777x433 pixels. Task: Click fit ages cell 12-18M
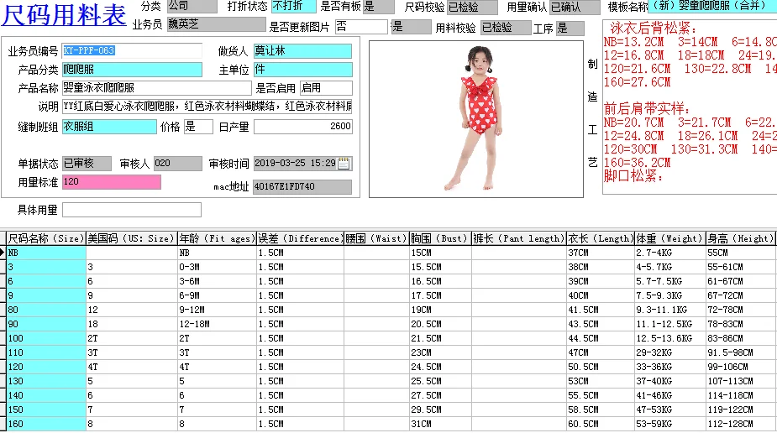[x=217, y=324]
